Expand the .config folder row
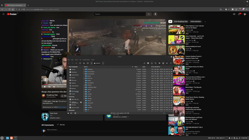Image resolution: width=249 pixels, height=140 pixels. 84,94
